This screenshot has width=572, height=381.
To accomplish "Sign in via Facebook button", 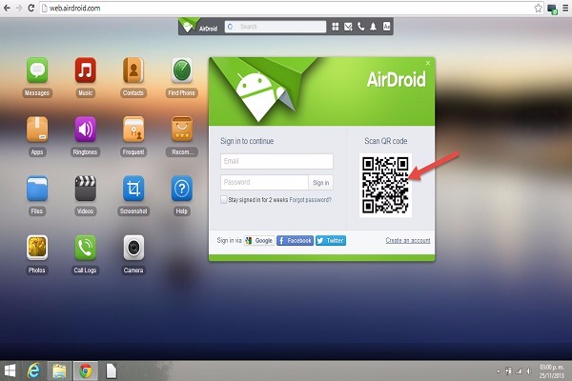I will point(295,241).
